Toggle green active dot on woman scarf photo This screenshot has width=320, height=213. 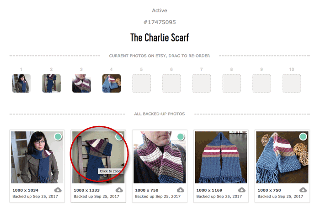pos(58,137)
